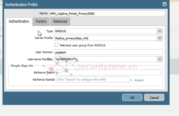The height and width of the screenshot is (116, 179).
Task: Open the help icon in dialog header
Action: point(164,4)
